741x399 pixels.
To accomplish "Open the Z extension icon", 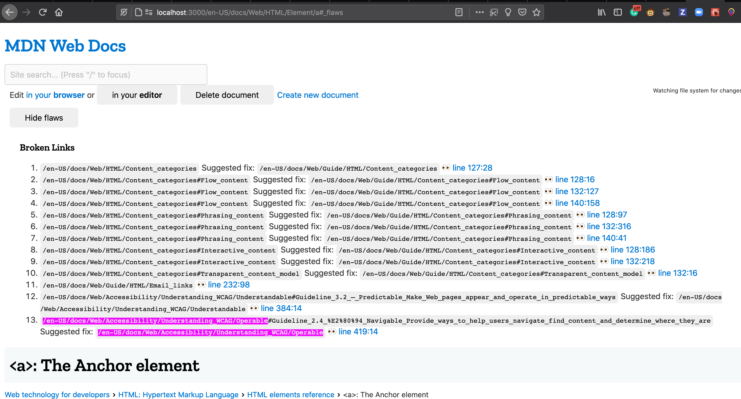I will tap(683, 12).
